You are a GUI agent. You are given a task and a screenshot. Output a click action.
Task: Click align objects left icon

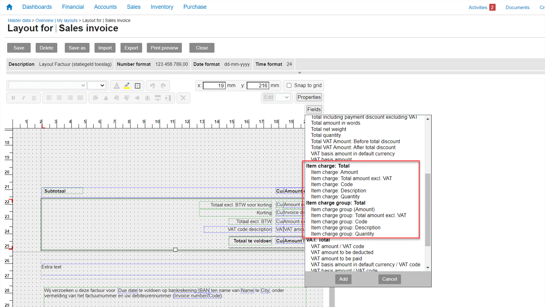(x=96, y=98)
